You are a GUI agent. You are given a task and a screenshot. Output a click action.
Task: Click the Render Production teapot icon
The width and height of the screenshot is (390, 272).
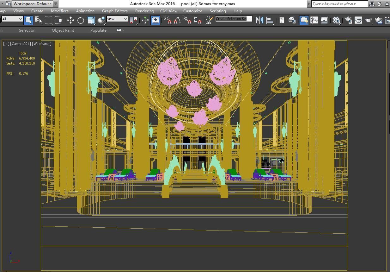[369, 20]
